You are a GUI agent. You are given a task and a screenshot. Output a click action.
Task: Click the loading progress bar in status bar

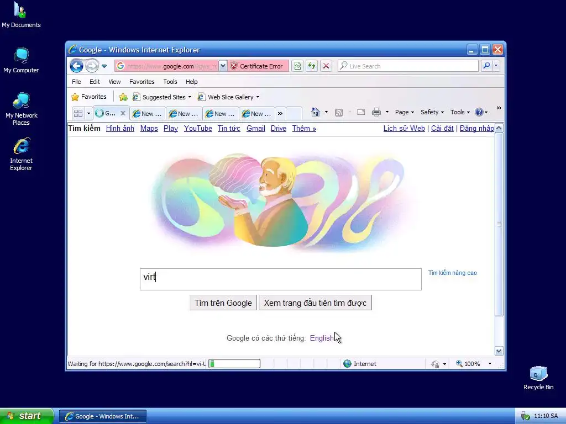click(234, 363)
